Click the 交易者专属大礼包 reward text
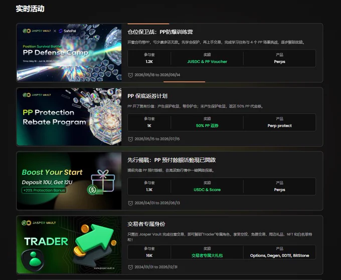The height and width of the screenshot is (280, 341). pyautogui.click(x=207, y=255)
